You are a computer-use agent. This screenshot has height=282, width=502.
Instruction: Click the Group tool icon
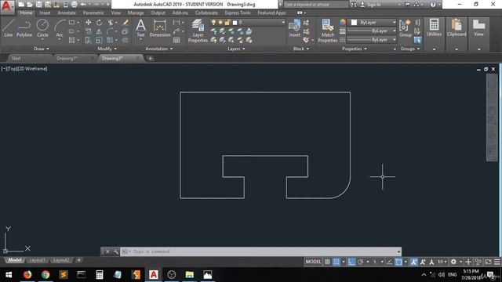[406, 28]
